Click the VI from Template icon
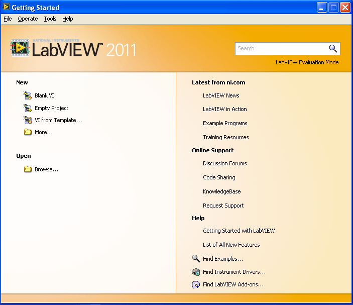 pos(28,120)
